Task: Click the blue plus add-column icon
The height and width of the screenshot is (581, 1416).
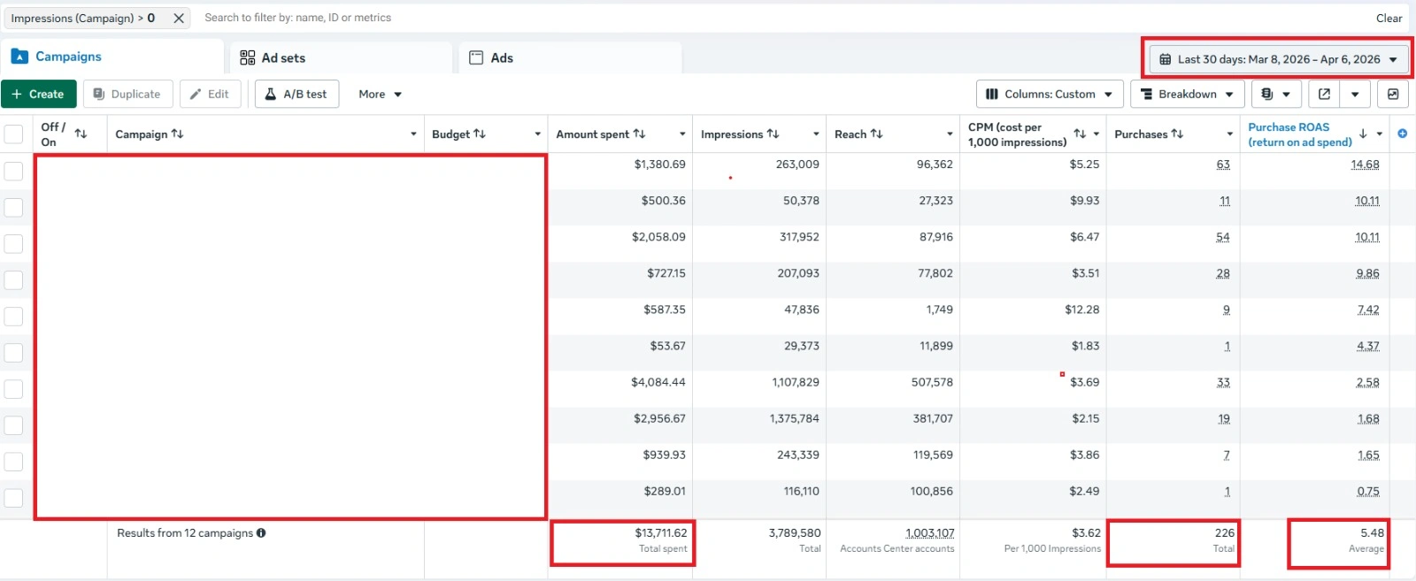Action: (x=1402, y=134)
